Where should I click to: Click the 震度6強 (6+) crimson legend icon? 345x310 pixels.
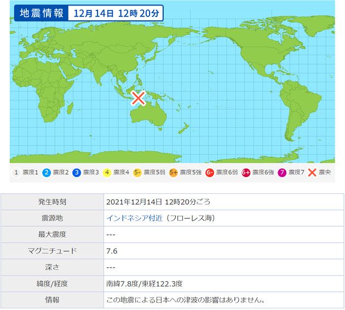pos(246,173)
